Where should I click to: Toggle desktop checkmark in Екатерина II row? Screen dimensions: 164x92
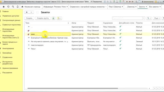pyautogui.click(x=120, y=38)
